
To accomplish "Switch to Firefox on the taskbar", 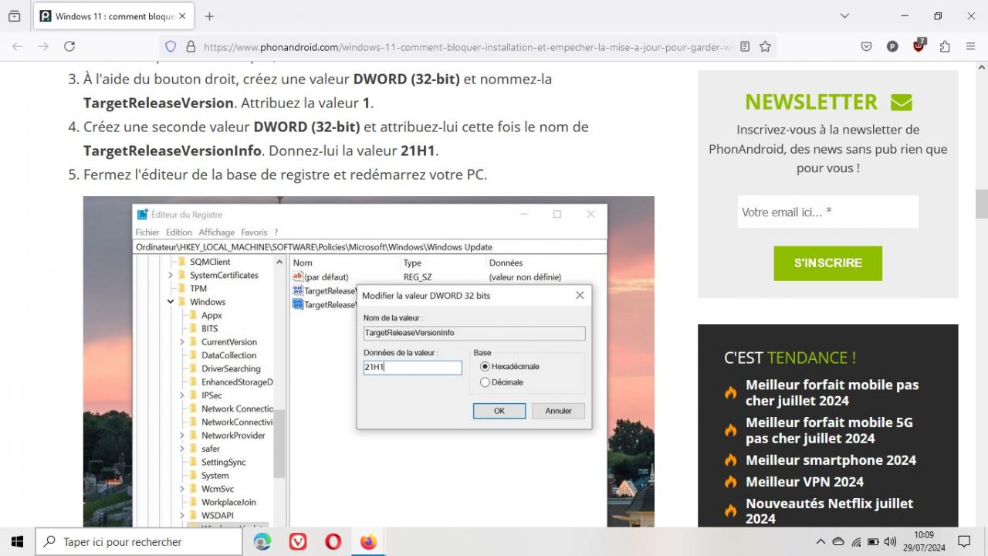I will pos(368,542).
